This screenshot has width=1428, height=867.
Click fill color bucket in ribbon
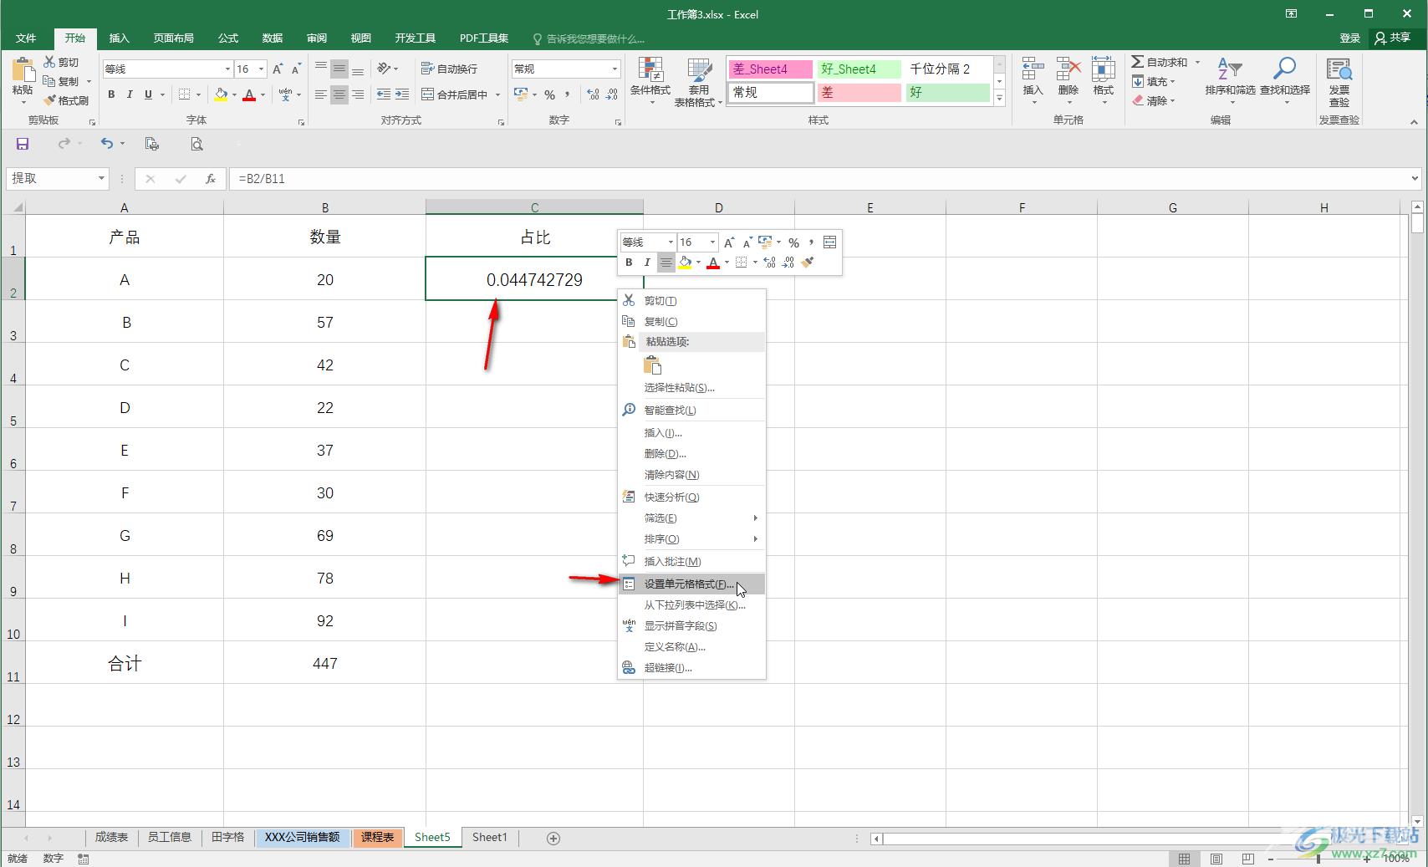[221, 94]
